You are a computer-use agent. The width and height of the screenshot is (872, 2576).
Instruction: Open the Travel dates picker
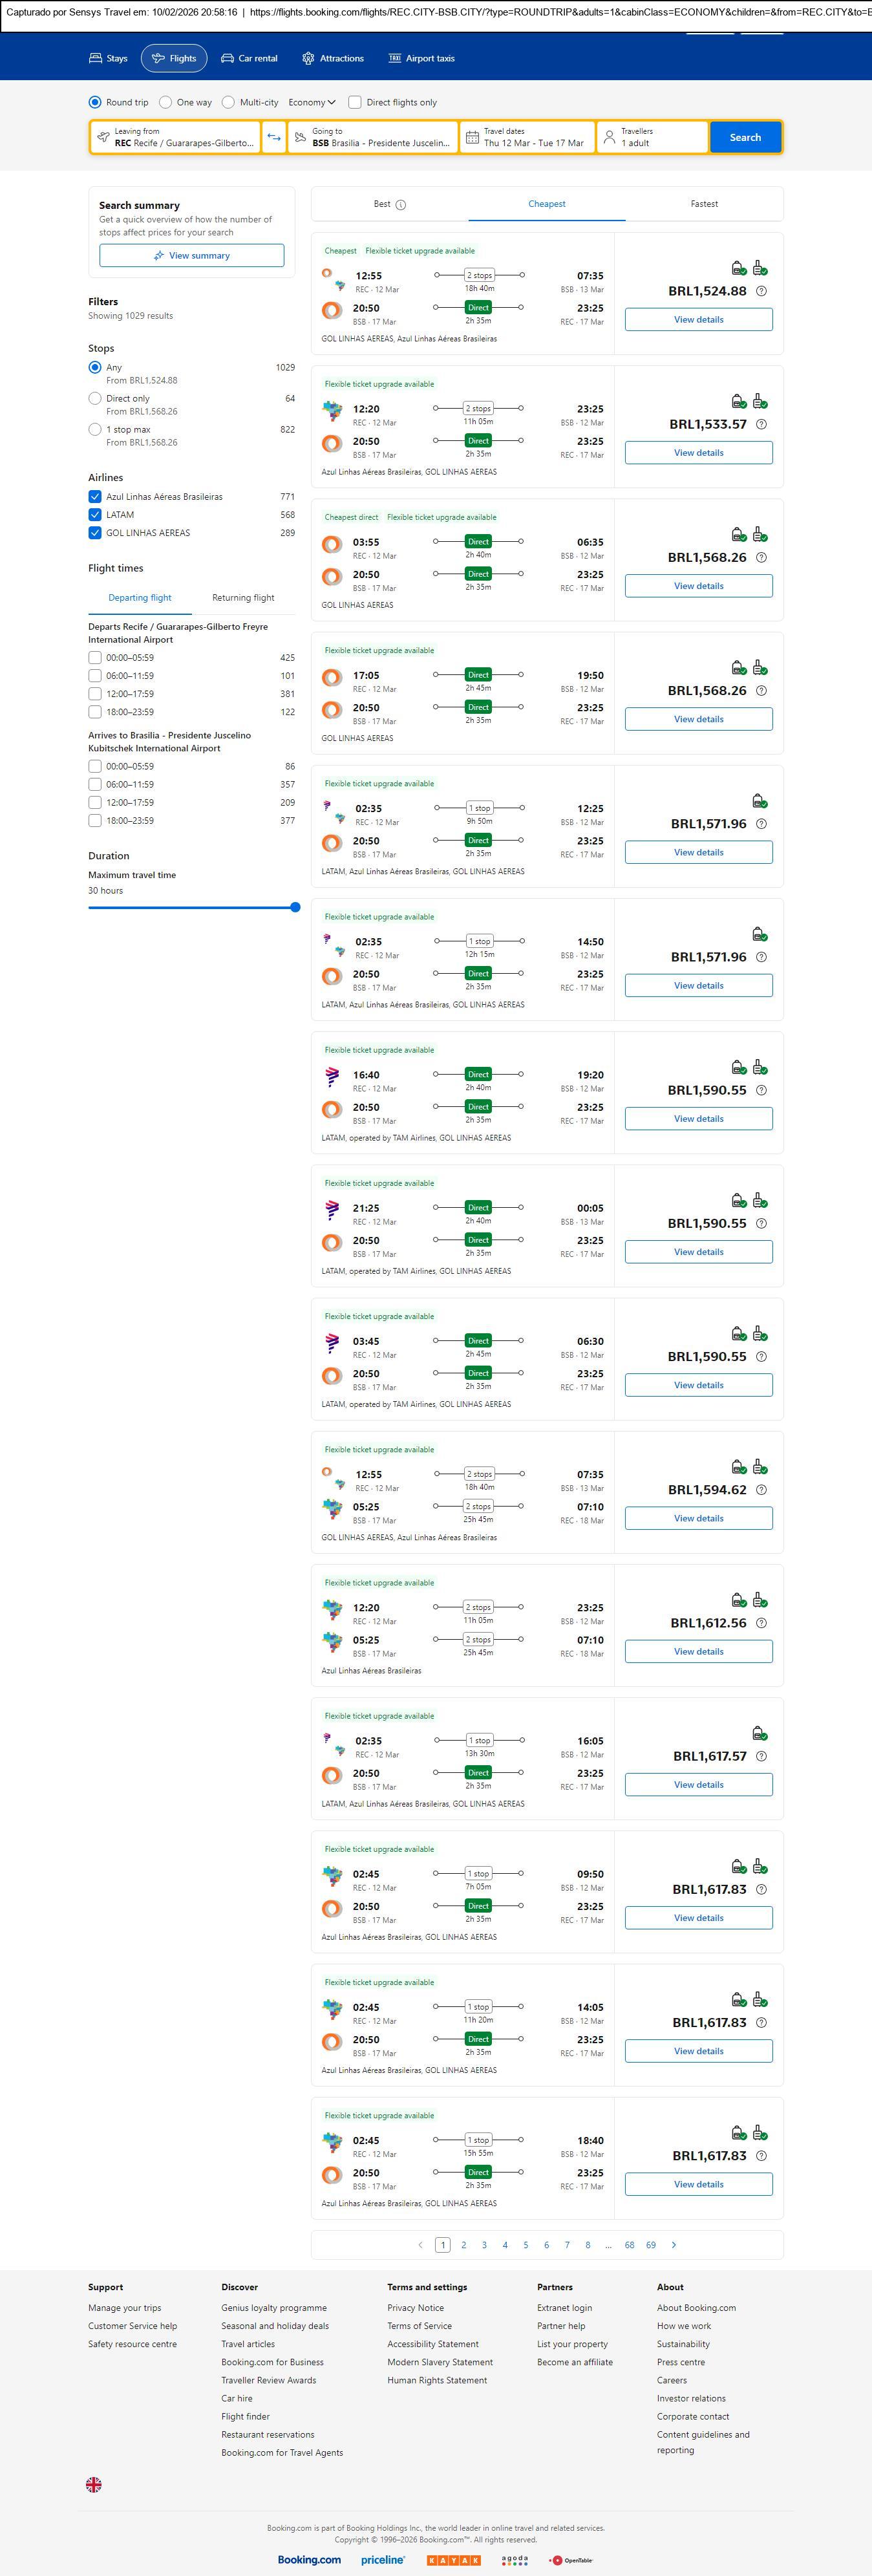click(x=528, y=137)
